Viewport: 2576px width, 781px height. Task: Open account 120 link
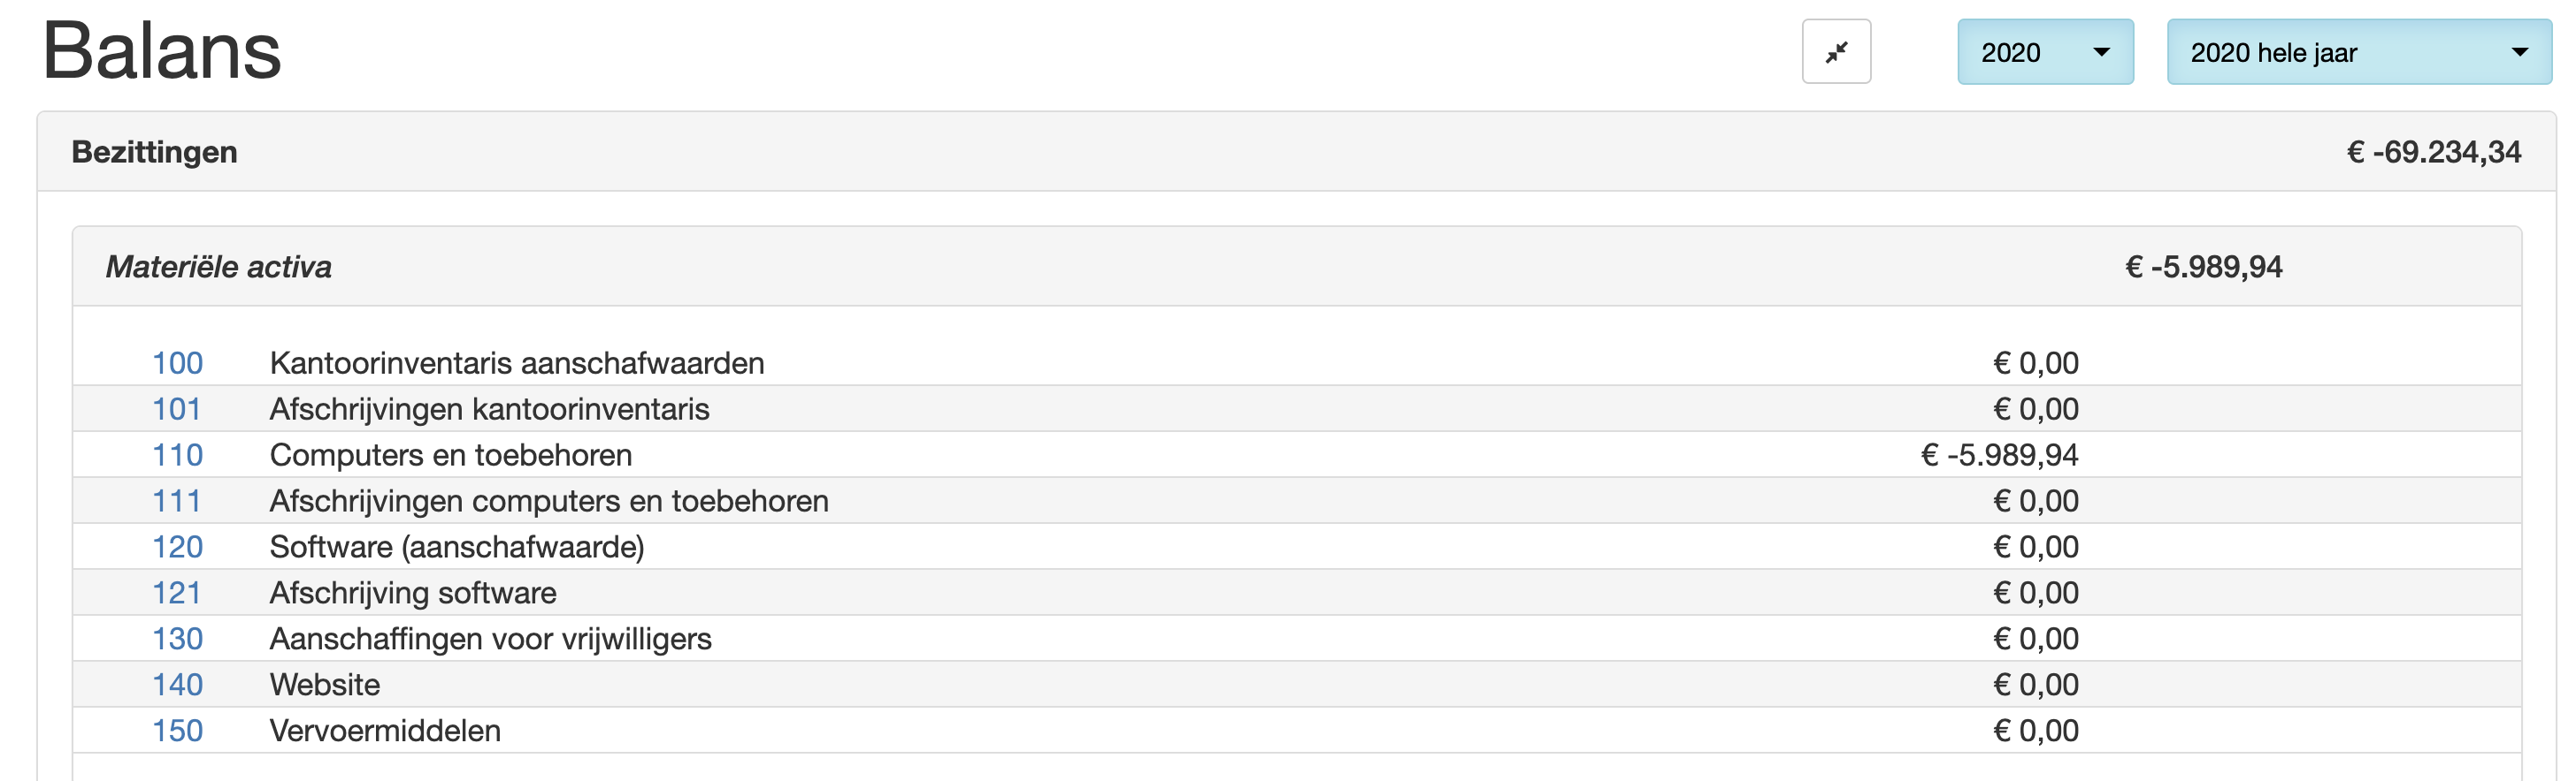click(177, 546)
